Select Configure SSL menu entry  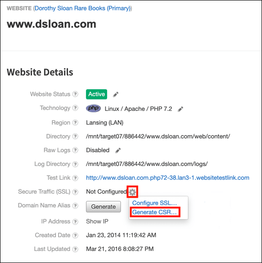pos(154,203)
